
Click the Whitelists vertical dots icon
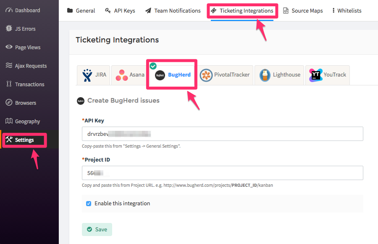point(333,11)
